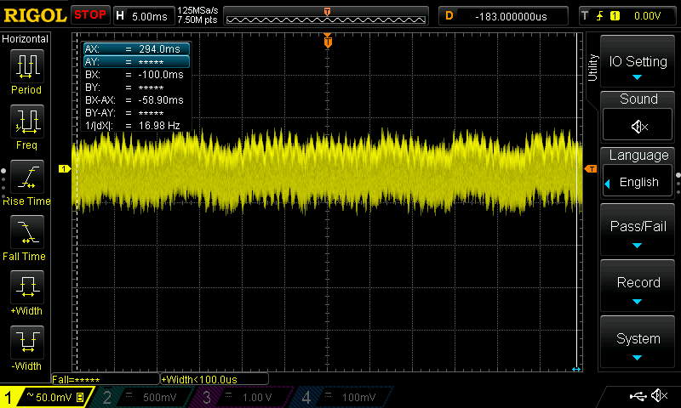Select the AX cursor value field
Screen dimensions: 681x408
tap(136, 49)
